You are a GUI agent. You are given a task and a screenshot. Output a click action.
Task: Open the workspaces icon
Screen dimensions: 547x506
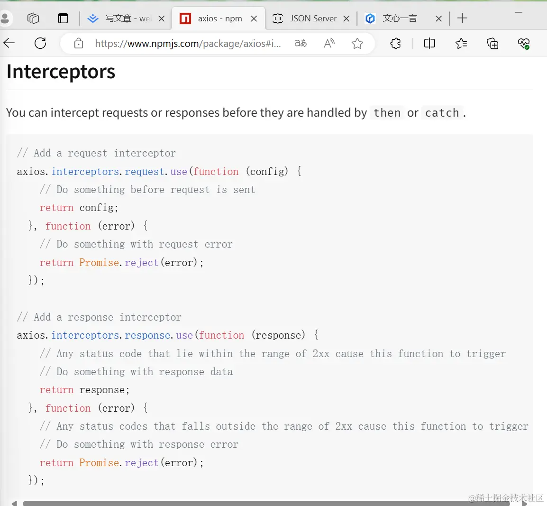click(33, 18)
